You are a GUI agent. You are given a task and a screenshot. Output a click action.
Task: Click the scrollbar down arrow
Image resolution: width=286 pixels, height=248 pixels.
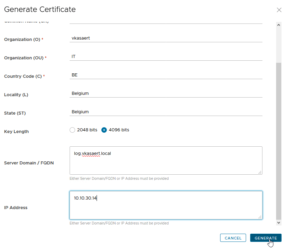(278, 222)
